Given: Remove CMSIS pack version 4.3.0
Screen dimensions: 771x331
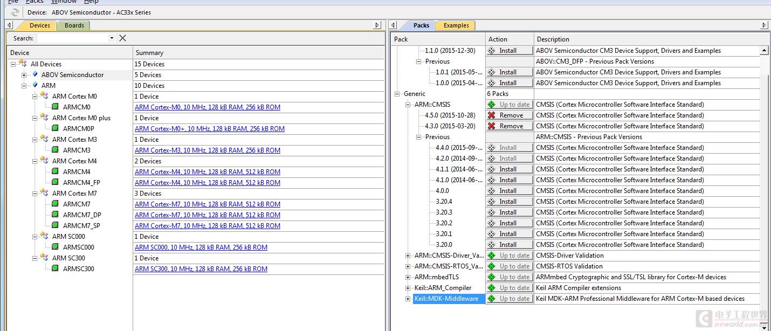Looking at the screenshot, I should coord(510,126).
